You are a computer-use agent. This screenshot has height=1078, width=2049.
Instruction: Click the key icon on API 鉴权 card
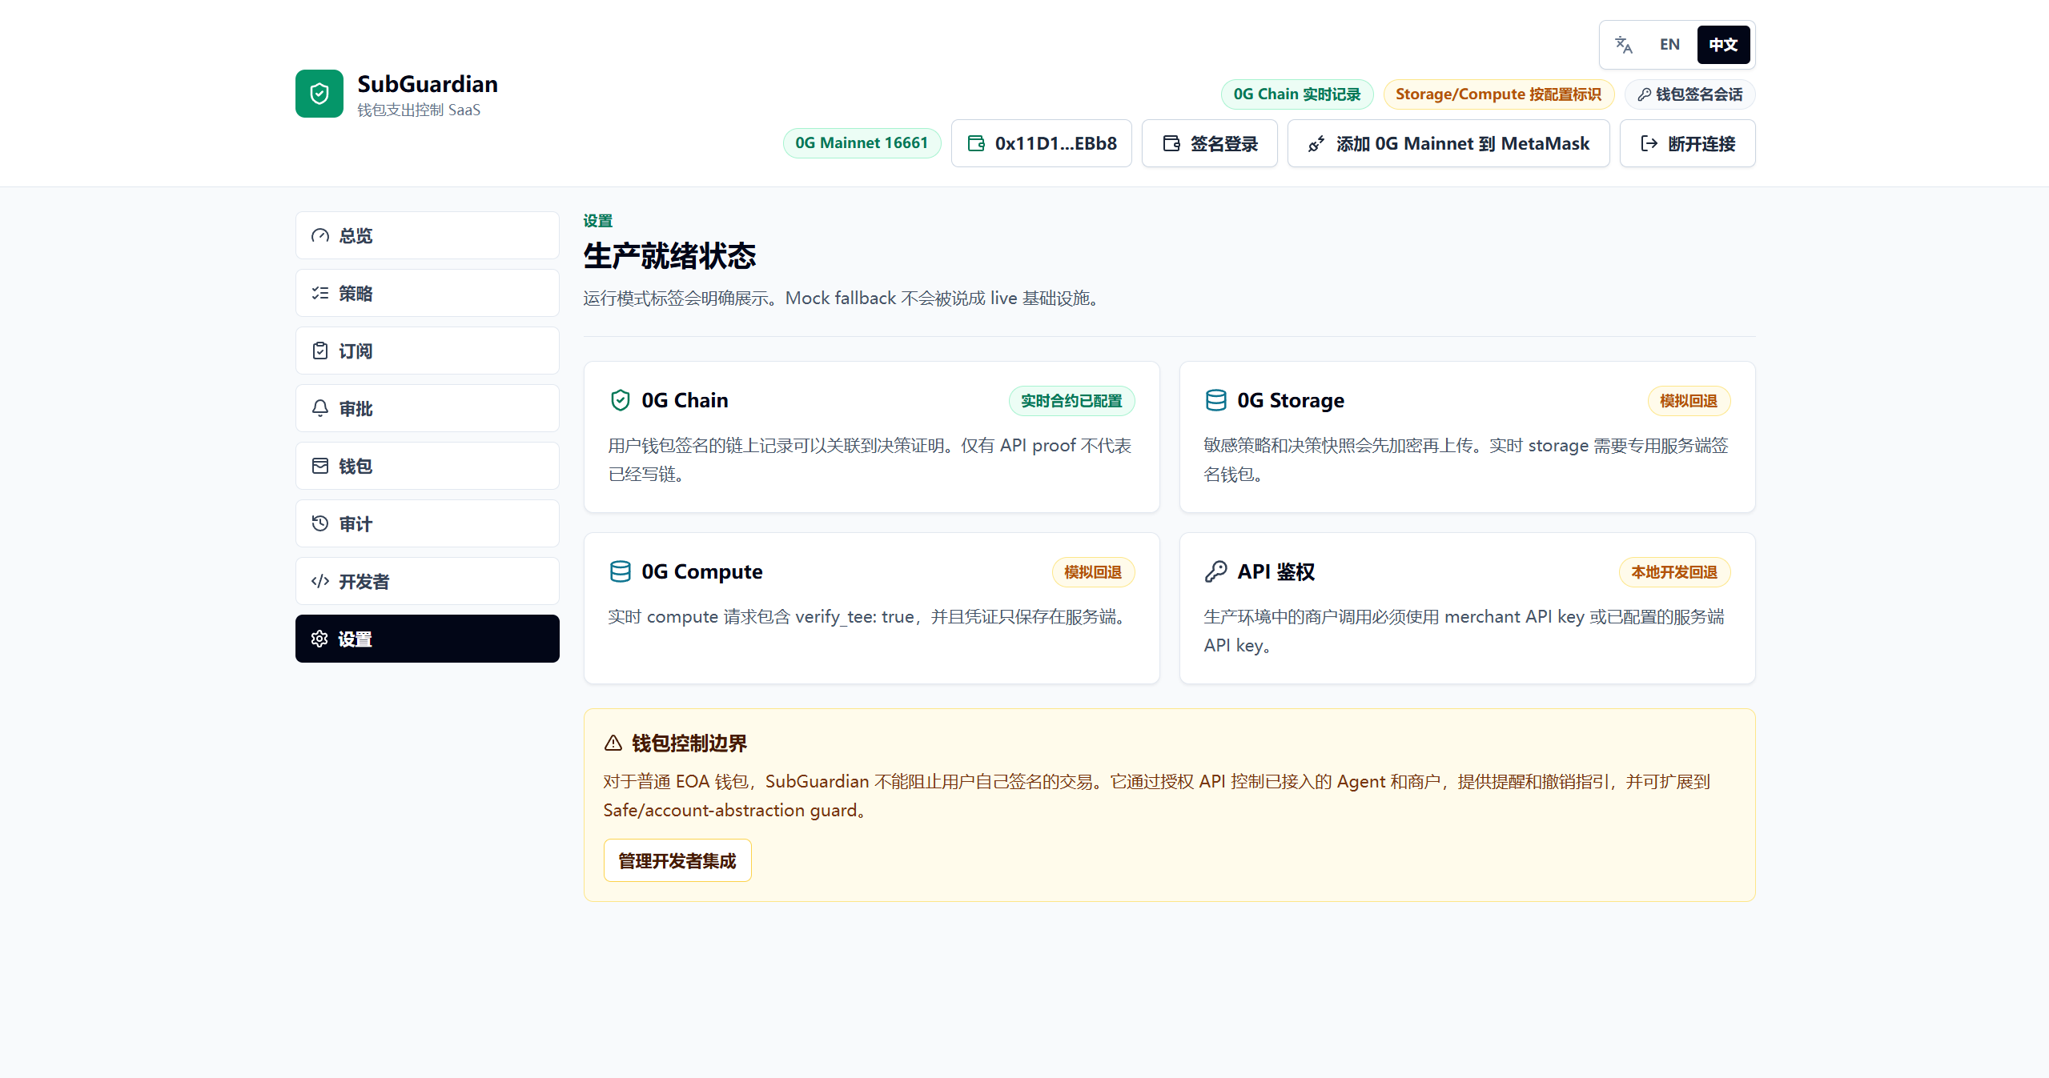click(x=1215, y=571)
